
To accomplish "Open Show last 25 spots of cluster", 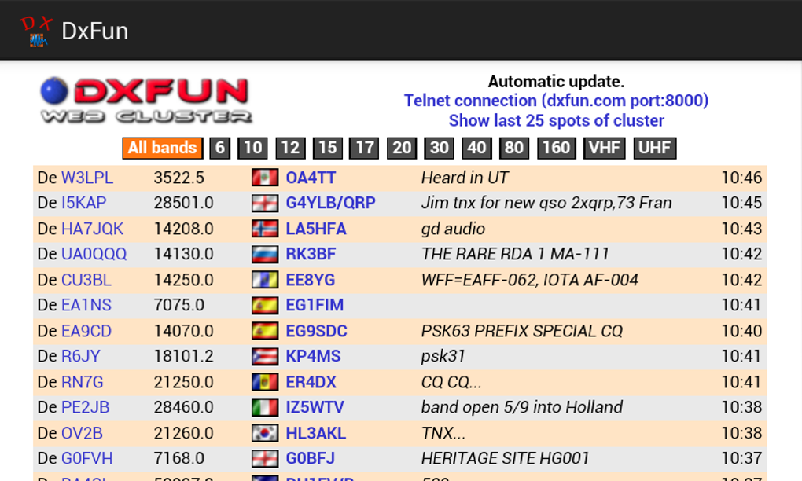I will [x=556, y=120].
